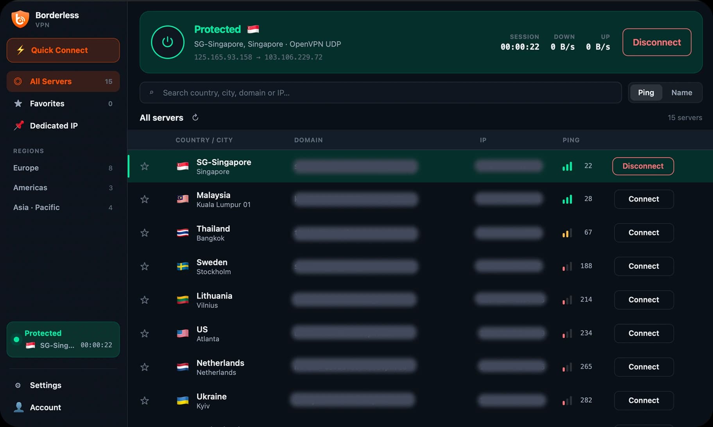Click the COUNTRY / CITY column header
Image resolution: width=713 pixels, height=427 pixels.
click(204, 140)
